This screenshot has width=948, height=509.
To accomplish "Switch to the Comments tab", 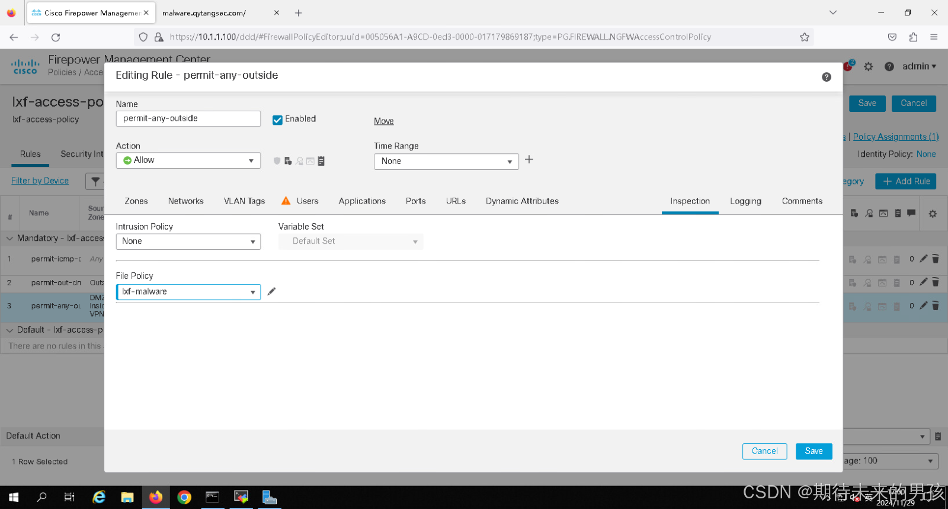I will click(x=802, y=201).
